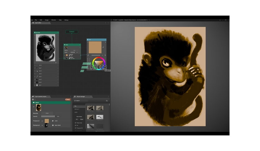Toggle the Fill filter checkbox
Image resolution: width=260 pixels, height=151 pixels.
coord(76,125)
